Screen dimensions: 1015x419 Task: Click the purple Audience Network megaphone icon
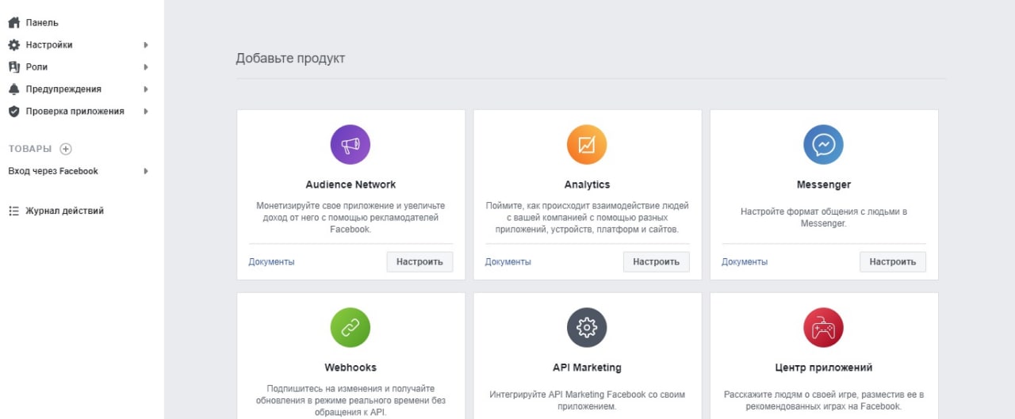[x=350, y=145]
